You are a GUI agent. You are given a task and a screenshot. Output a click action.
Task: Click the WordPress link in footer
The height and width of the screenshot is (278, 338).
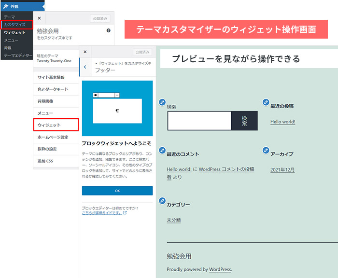click(220, 269)
